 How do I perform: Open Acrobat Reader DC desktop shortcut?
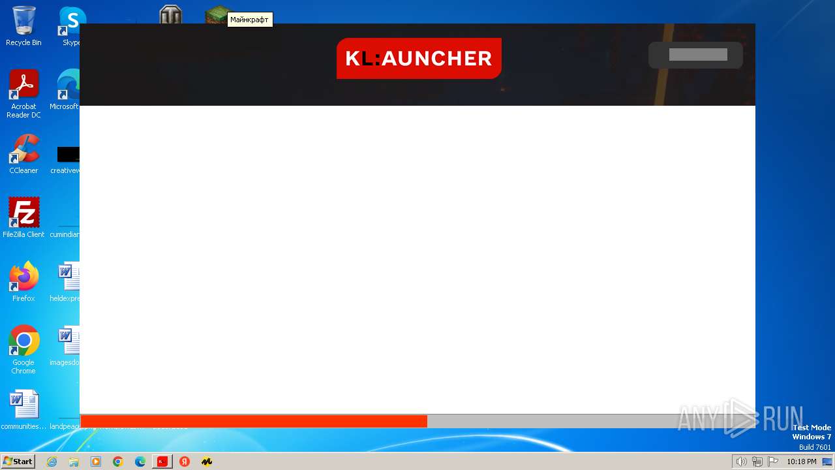(x=23, y=94)
